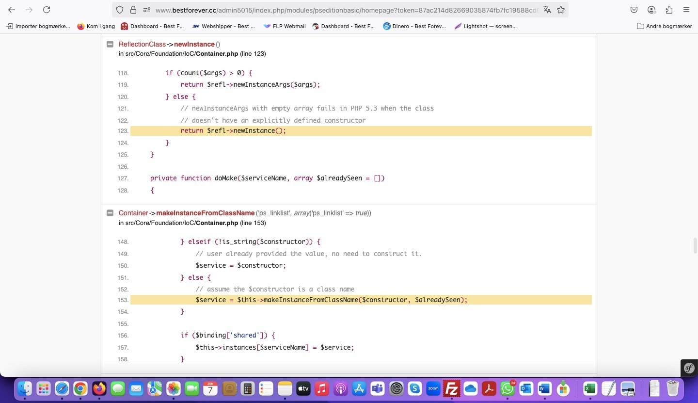Open the first 'Dashboard • Best F...' bookmark
The height and width of the screenshot is (403, 698).
tap(152, 26)
